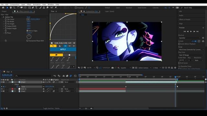
Task: Open parent dropdown for Null 1 layer
Action: point(70,89)
